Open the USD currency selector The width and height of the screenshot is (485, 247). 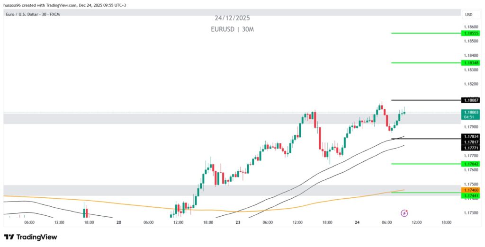(469, 15)
